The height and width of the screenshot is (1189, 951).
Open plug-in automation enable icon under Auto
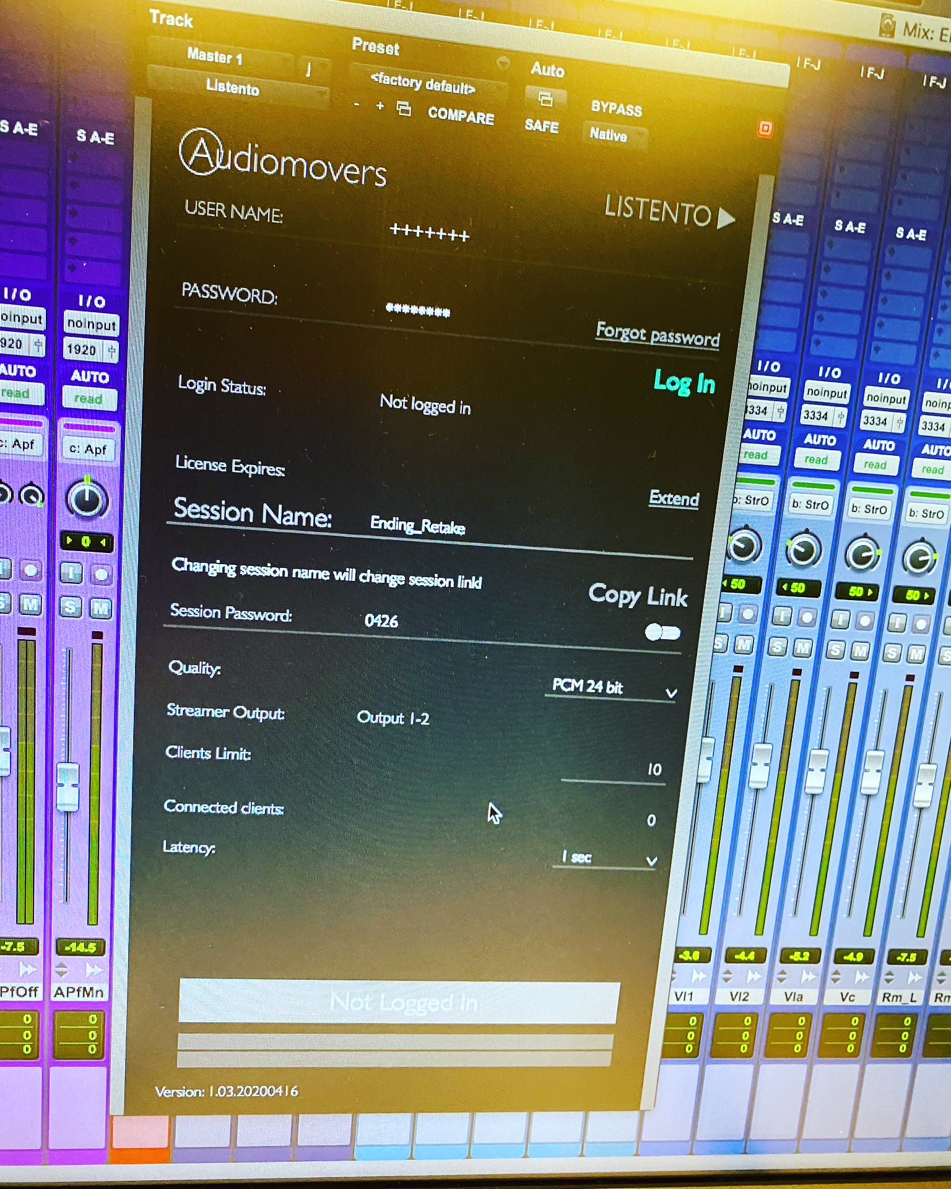(545, 98)
